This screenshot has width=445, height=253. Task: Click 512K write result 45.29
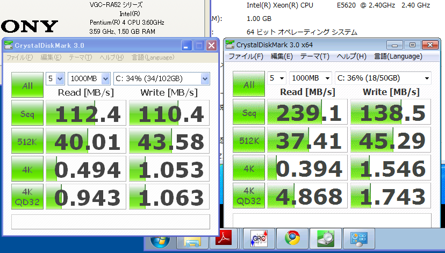click(391, 140)
